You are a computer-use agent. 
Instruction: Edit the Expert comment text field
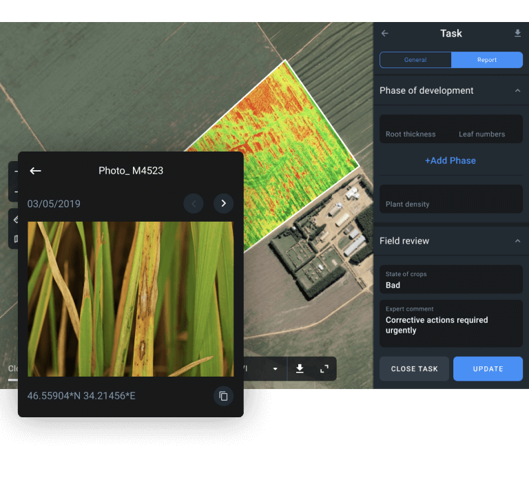coord(450,324)
